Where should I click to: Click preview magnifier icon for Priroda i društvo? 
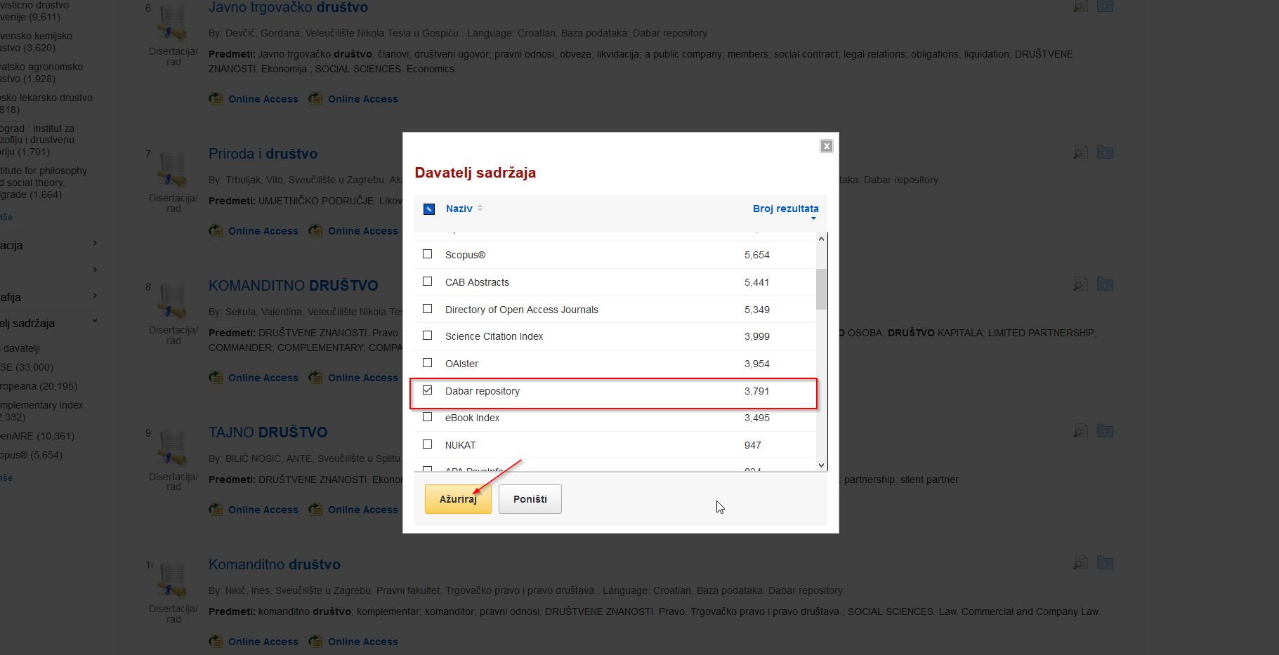1080,152
